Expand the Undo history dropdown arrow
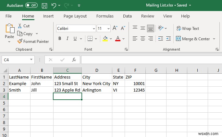 pos(59,6)
